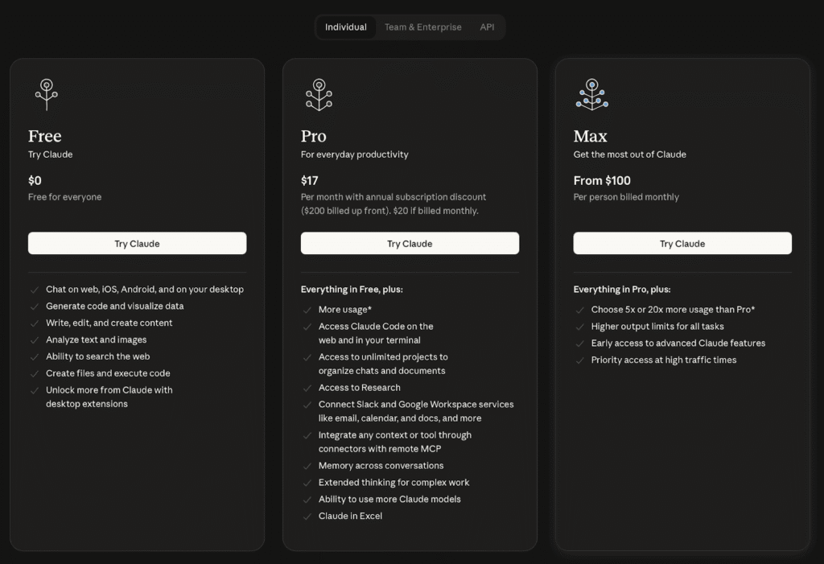Click checkmark beside 'Priority access at high traffic times'
This screenshot has height=564, width=824.
point(580,360)
